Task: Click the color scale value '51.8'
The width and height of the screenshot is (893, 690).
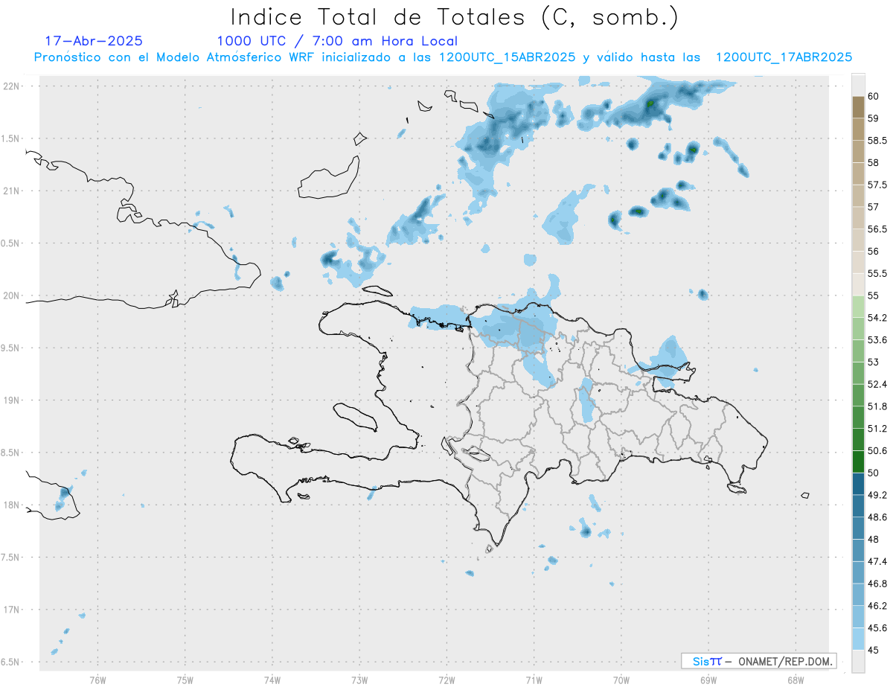Action: pos(877,406)
